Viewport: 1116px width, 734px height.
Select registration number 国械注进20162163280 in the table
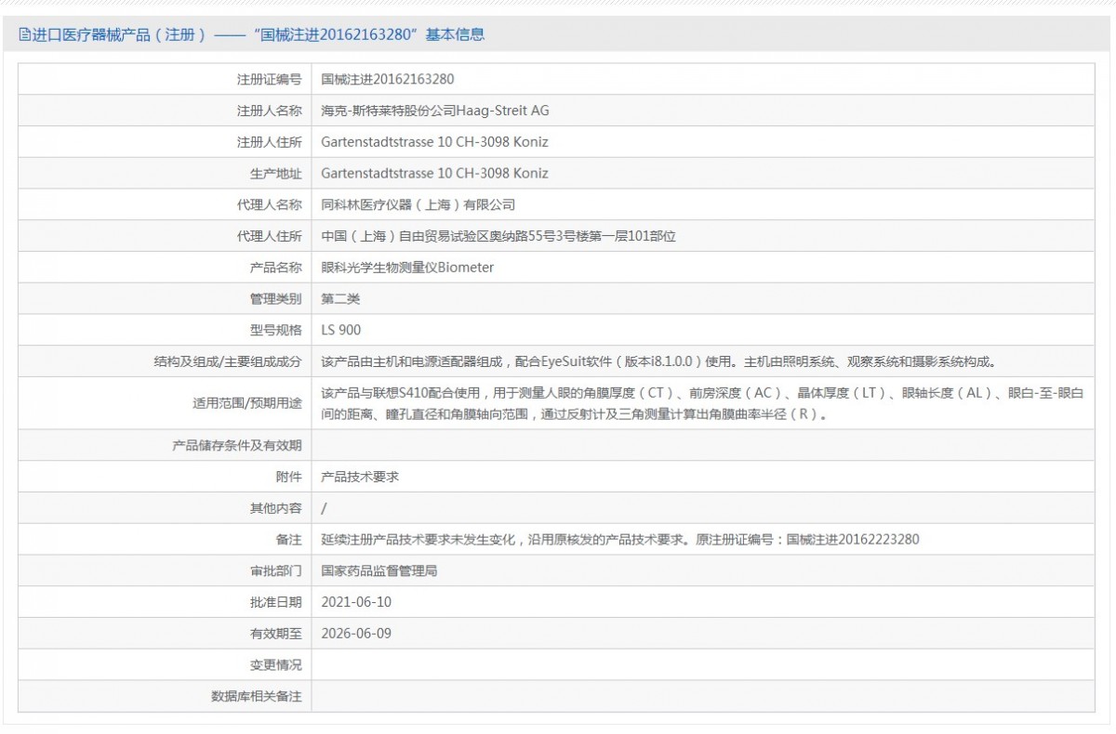(388, 79)
